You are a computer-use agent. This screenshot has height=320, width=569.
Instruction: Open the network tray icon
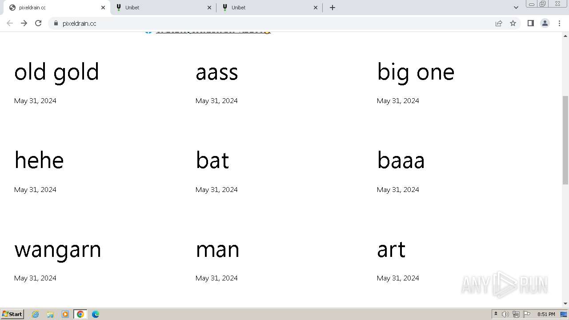click(516, 314)
